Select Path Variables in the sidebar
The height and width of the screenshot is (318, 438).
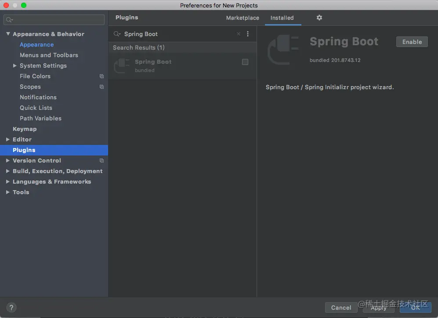[x=40, y=118]
